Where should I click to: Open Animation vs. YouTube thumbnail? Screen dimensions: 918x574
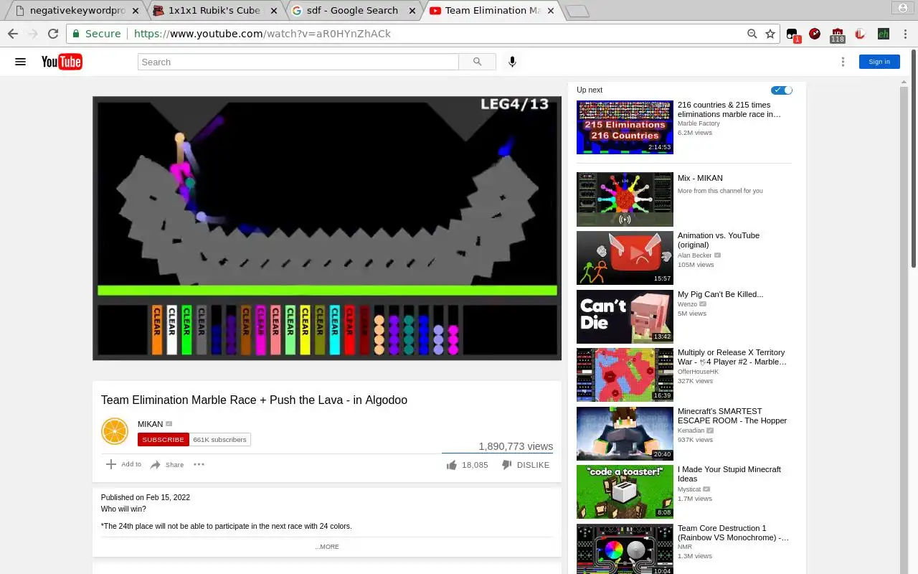tap(625, 258)
